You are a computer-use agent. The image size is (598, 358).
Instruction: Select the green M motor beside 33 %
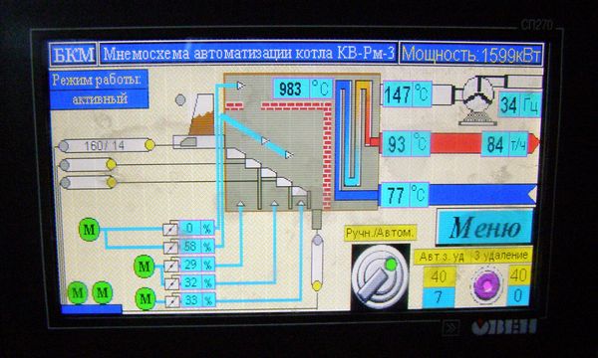point(146,298)
